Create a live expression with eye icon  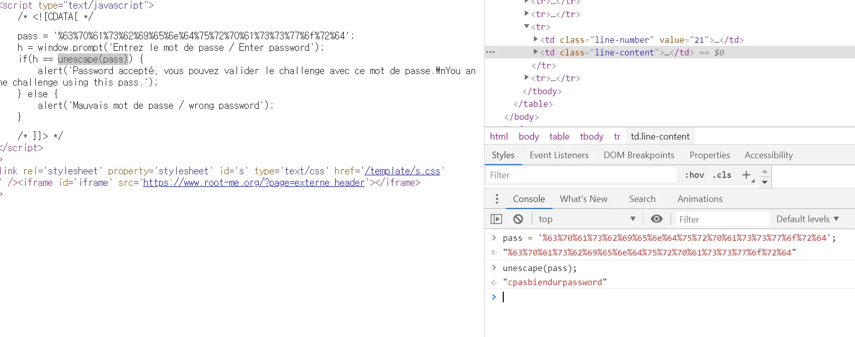(x=656, y=219)
